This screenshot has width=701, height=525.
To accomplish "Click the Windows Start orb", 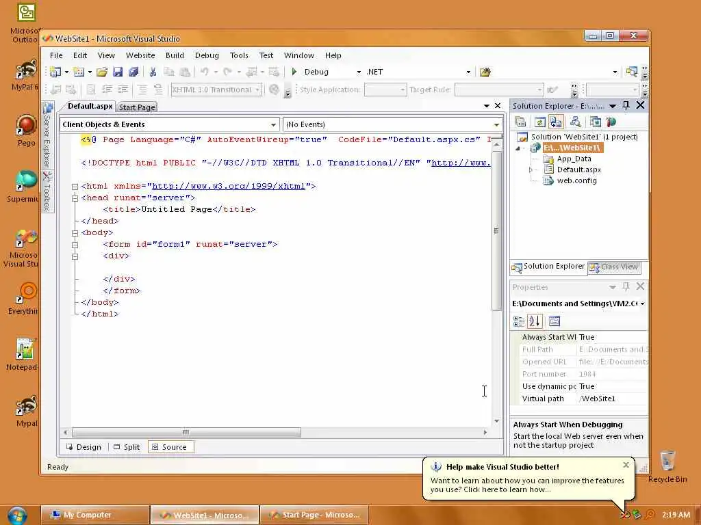I will point(17,515).
